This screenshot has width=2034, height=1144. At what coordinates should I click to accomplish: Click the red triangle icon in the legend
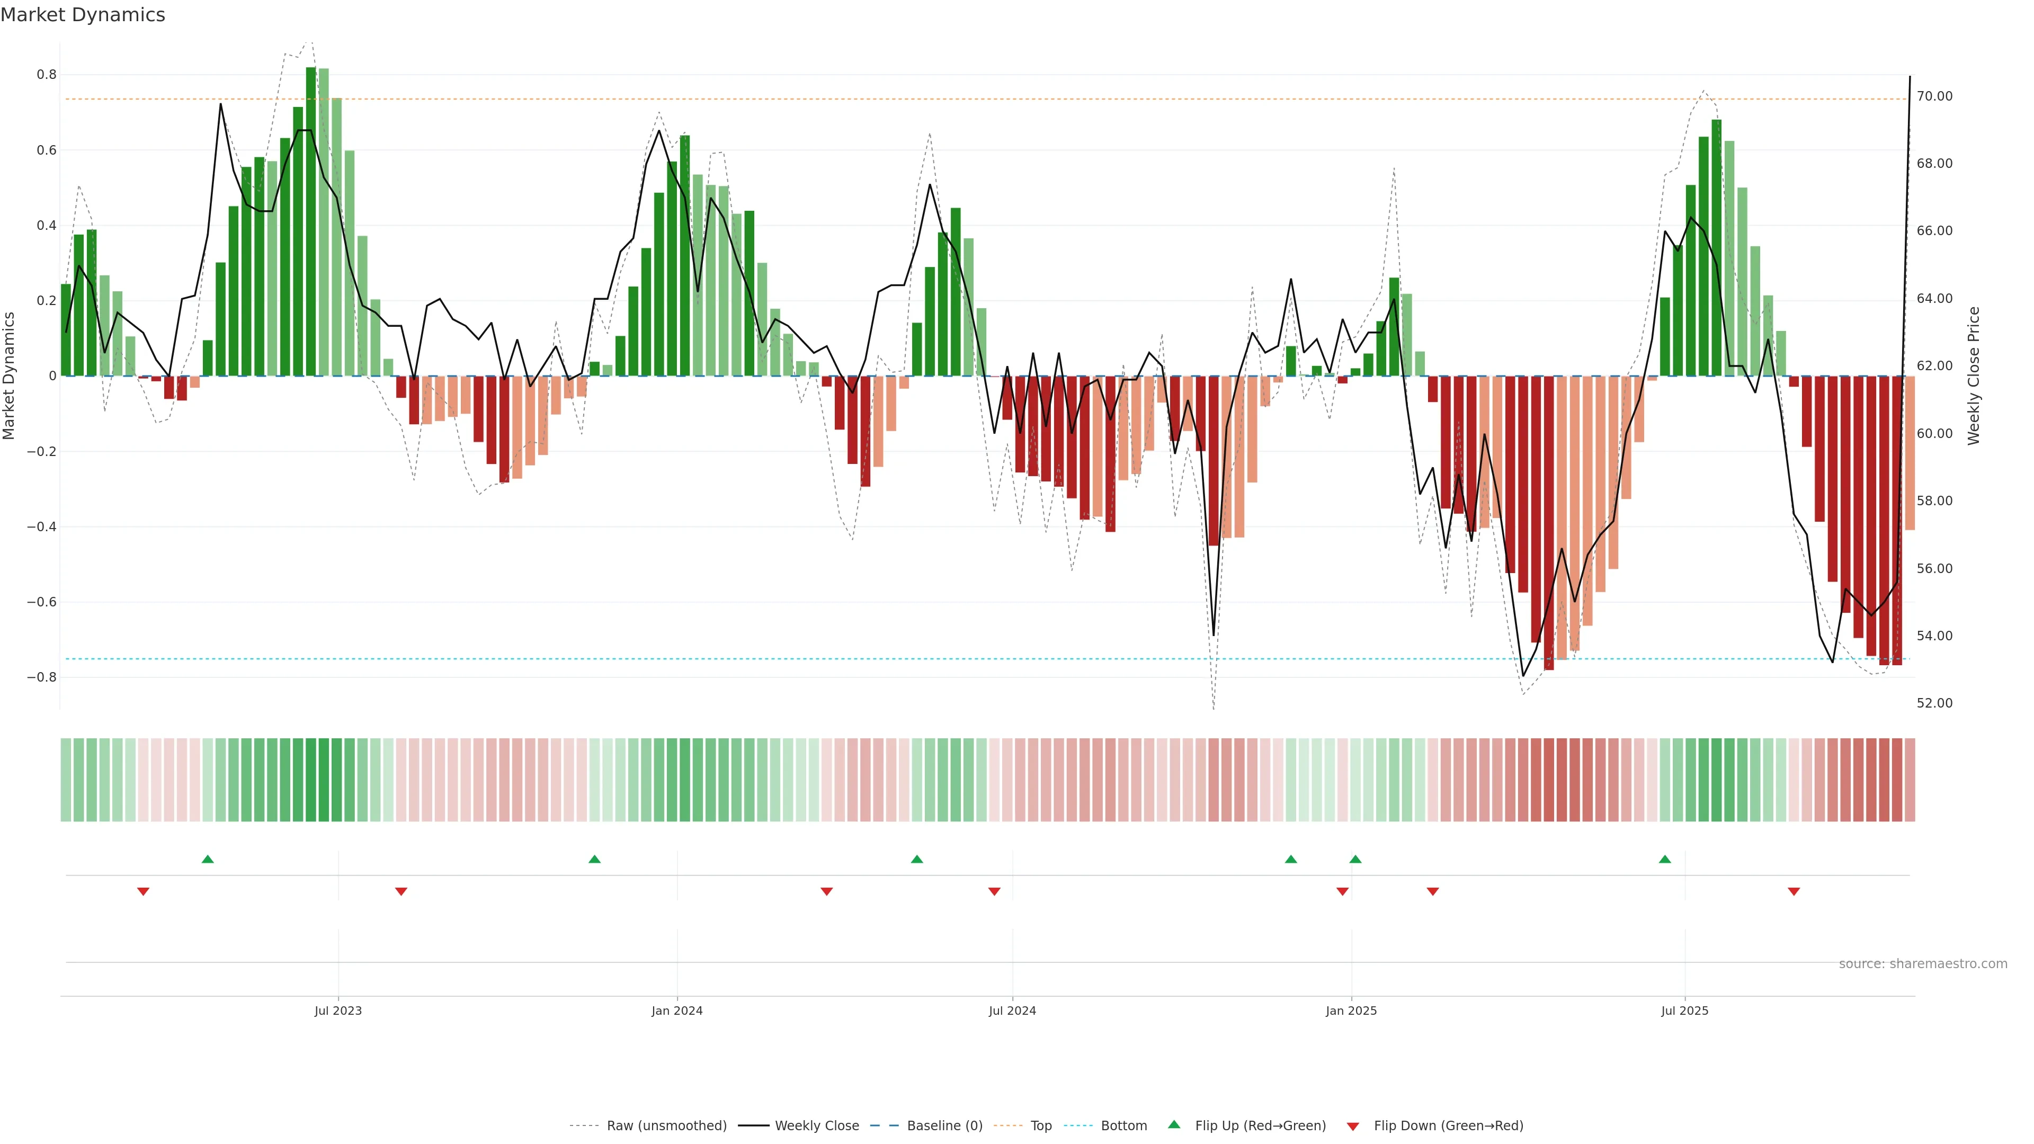coord(1353,1127)
